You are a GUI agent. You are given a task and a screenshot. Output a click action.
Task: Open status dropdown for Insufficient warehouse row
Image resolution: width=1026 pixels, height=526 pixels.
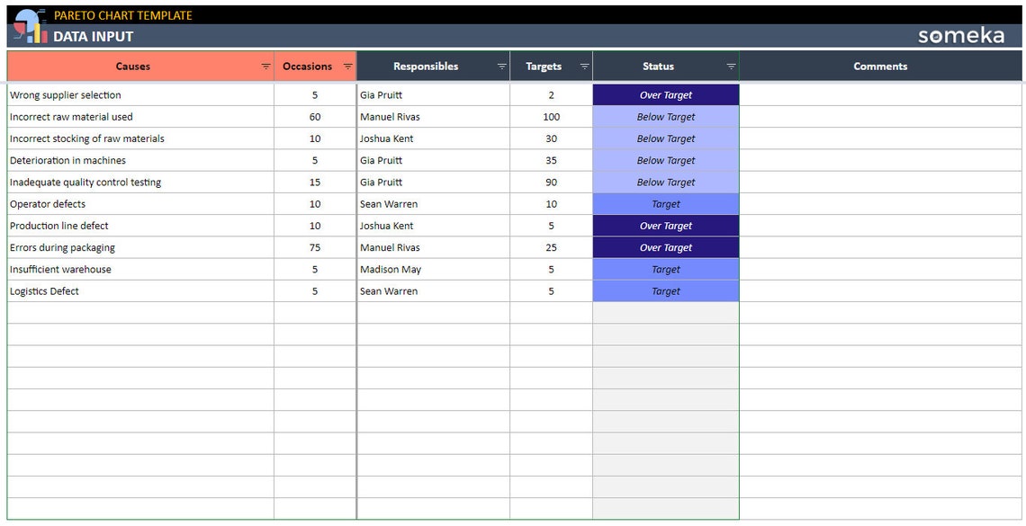665,269
